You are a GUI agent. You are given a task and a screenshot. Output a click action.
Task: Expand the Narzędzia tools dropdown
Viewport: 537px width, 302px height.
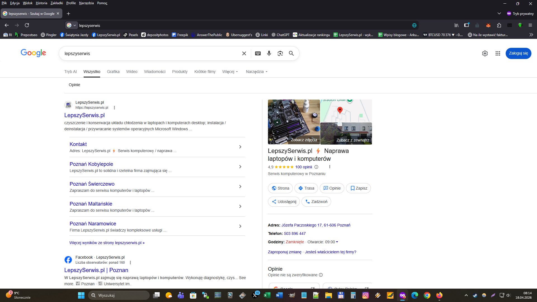click(256, 72)
